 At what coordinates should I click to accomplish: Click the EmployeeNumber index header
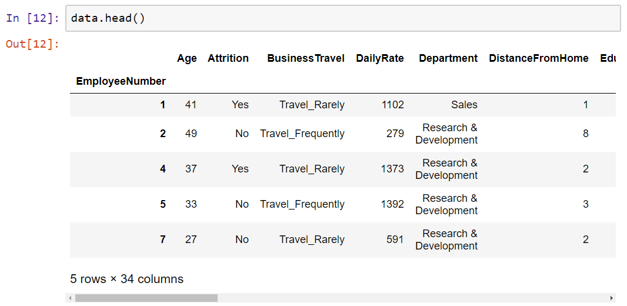pyautogui.click(x=121, y=82)
